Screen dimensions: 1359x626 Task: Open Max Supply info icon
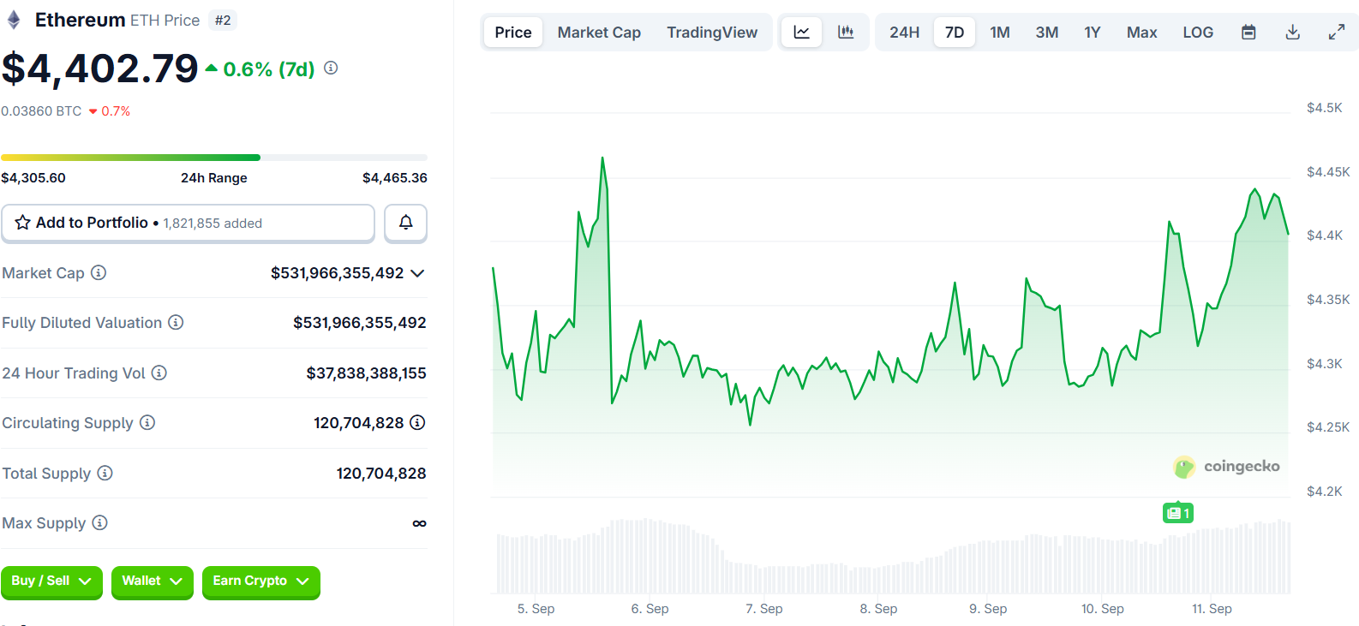pos(99,522)
